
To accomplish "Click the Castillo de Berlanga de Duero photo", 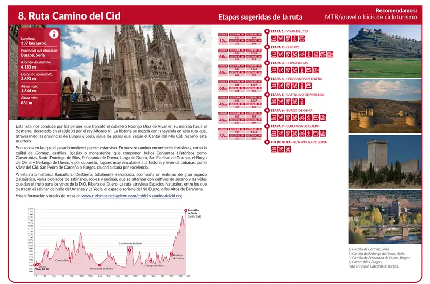I will click(x=385, y=106).
